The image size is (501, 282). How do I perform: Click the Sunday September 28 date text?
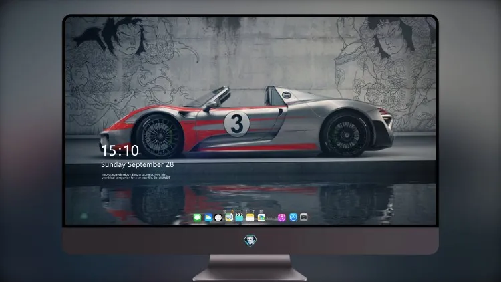click(x=138, y=164)
